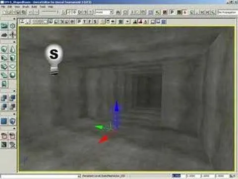Adjust the far clipping plane slider
This screenshot has width=238, height=179.
pos(50,12)
